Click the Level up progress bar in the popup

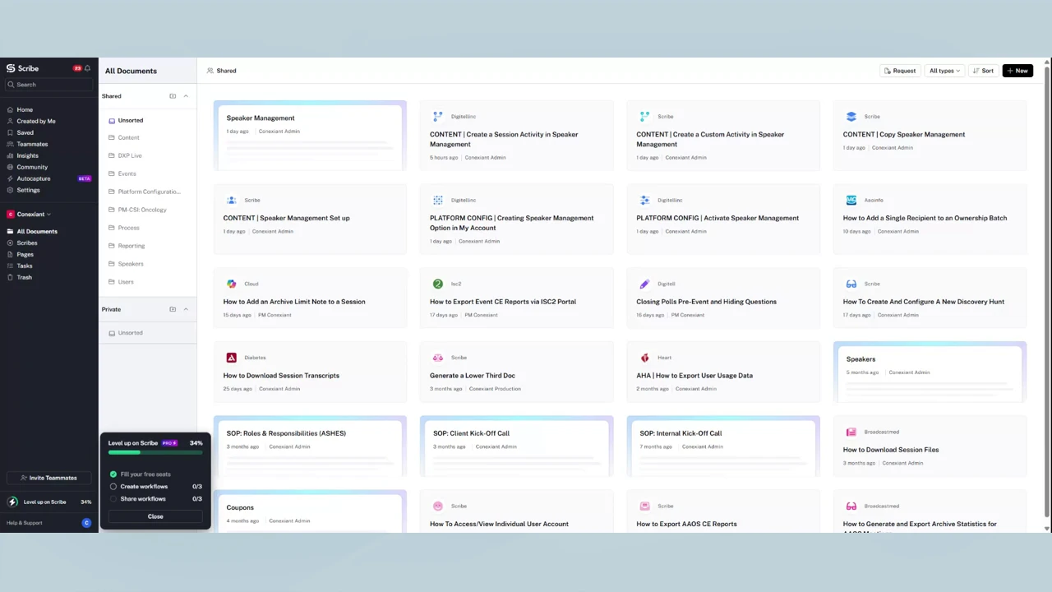pos(155,452)
